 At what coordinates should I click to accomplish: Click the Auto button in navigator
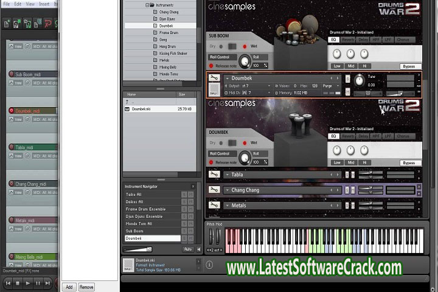click(188, 249)
